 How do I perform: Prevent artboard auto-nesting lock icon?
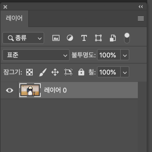[68, 72]
